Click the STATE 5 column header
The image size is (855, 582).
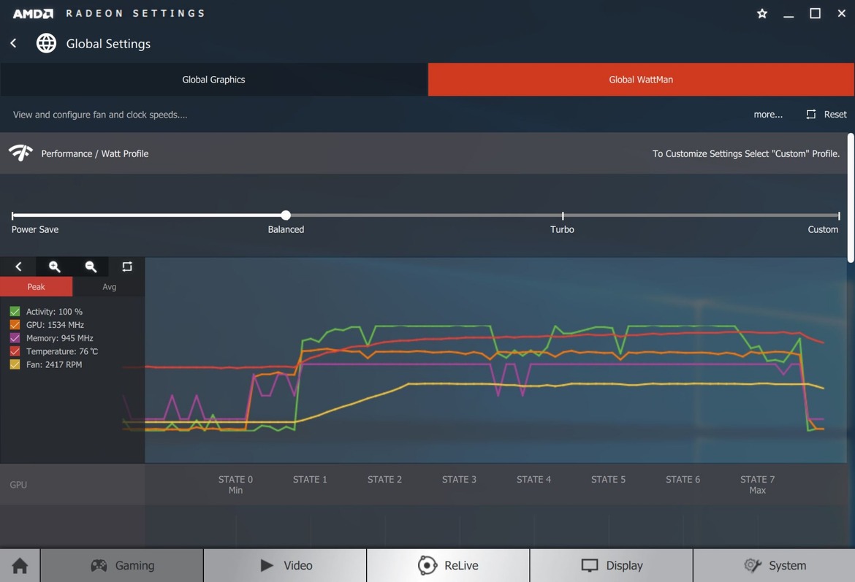click(x=608, y=480)
